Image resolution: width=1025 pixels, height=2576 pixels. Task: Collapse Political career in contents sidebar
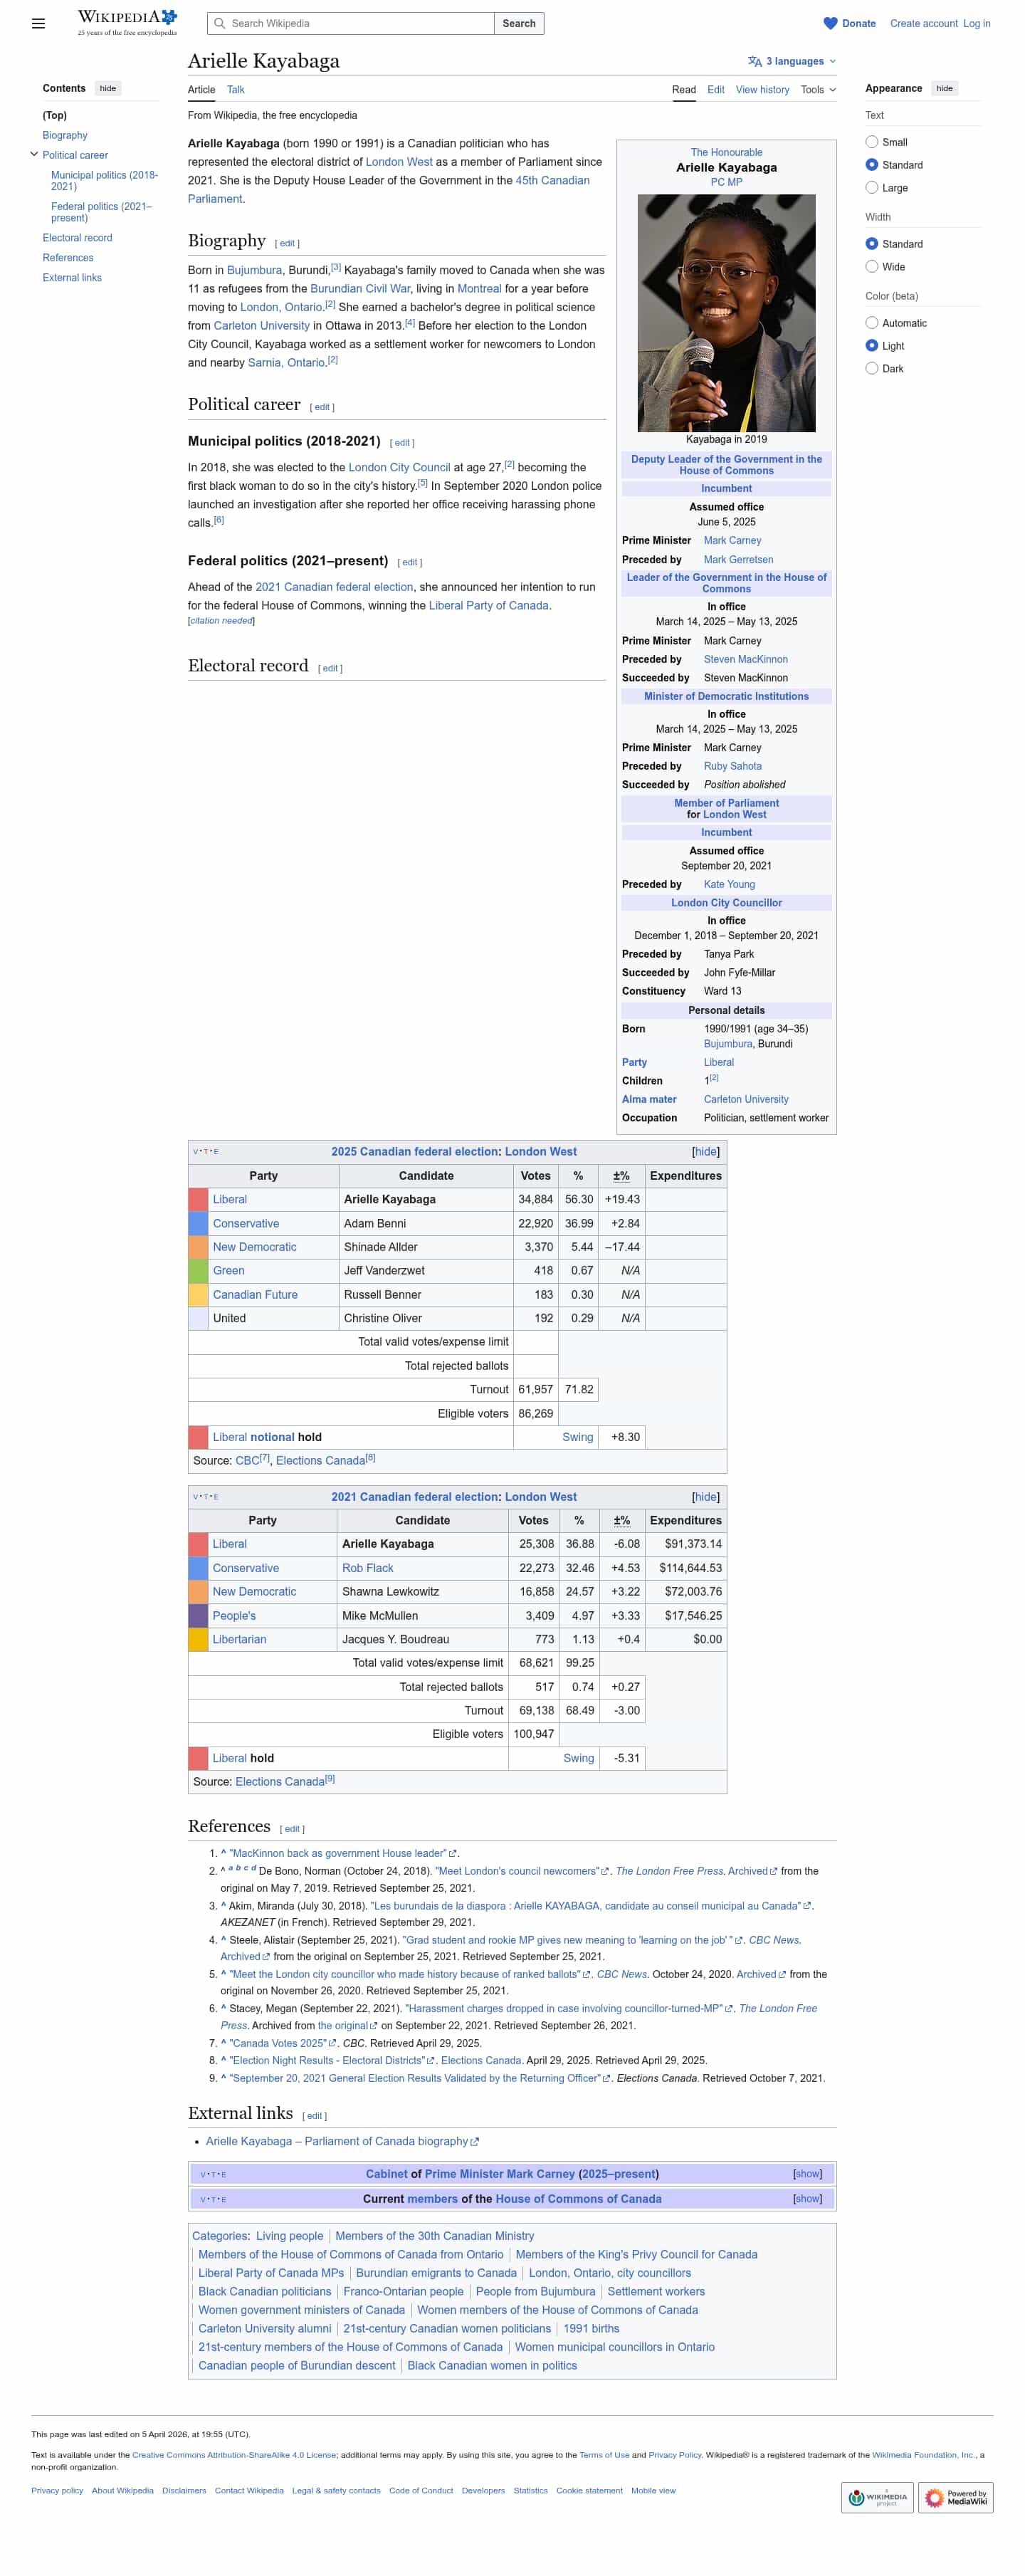[34, 155]
